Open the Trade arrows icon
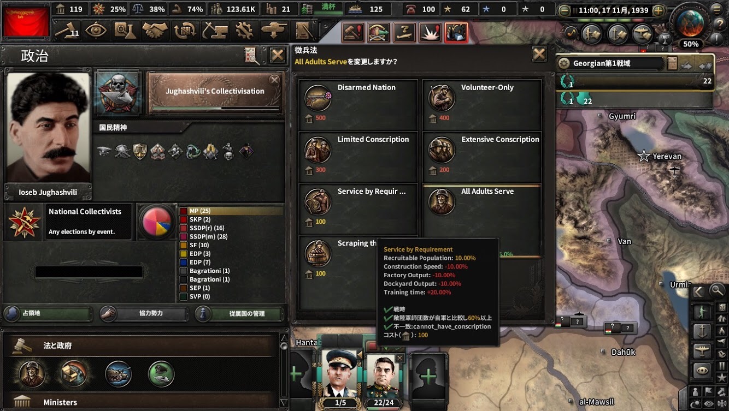Image resolution: width=729 pixels, height=411 pixels. point(185,31)
